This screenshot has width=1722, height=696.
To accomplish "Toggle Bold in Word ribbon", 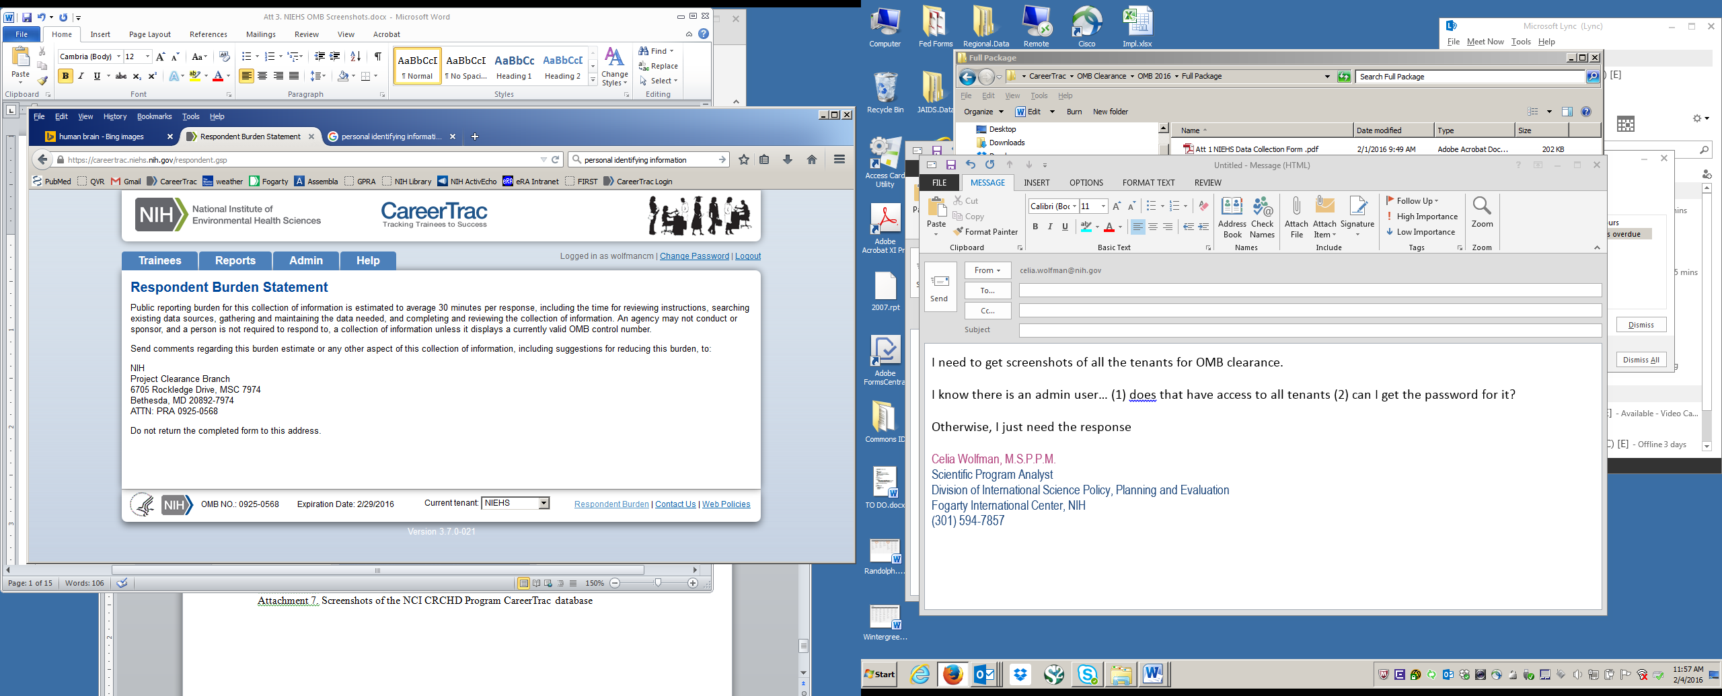I will pos(65,76).
